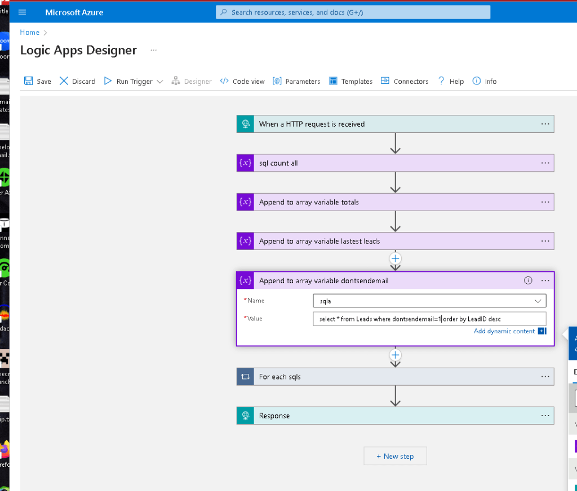Click the variable icon of totals step
This screenshot has width=577, height=491.
coord(246,202)
